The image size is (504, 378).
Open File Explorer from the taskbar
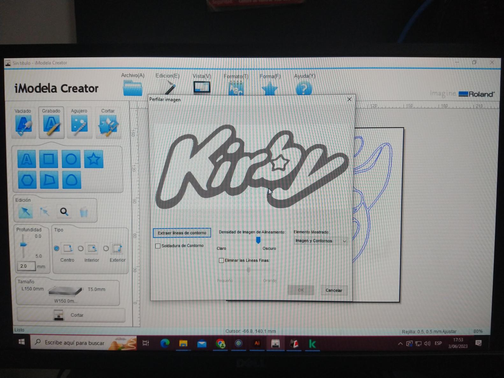coord(183,343)
